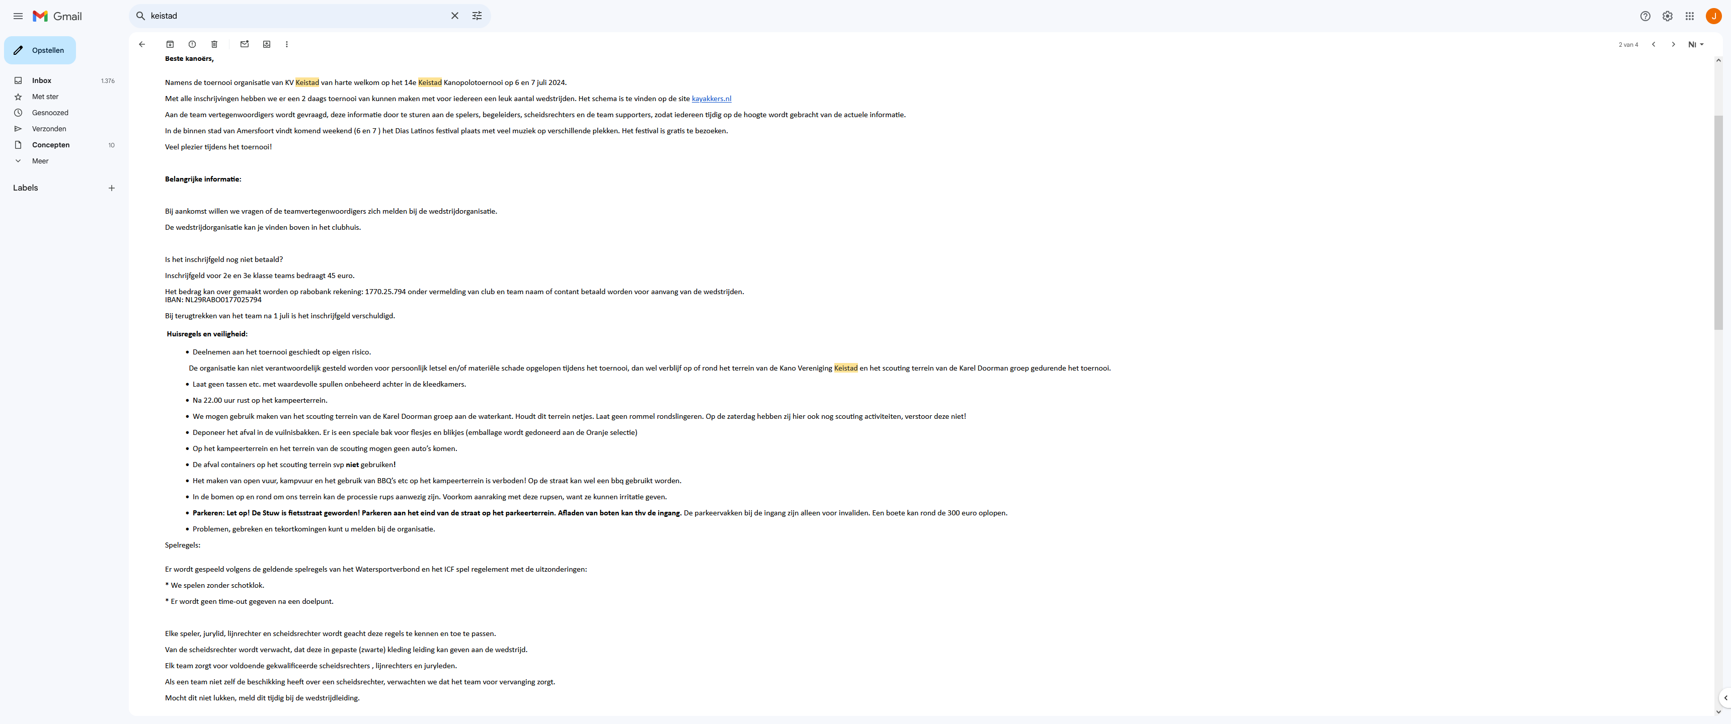The image size is (1731, 724).
Task: Mark the email as unread
Action: (x=245, y=44)
